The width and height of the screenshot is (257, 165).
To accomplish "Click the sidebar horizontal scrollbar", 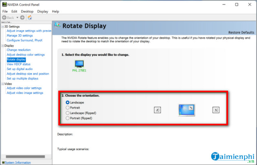I will pyautogui.click(x=25, y=157).
